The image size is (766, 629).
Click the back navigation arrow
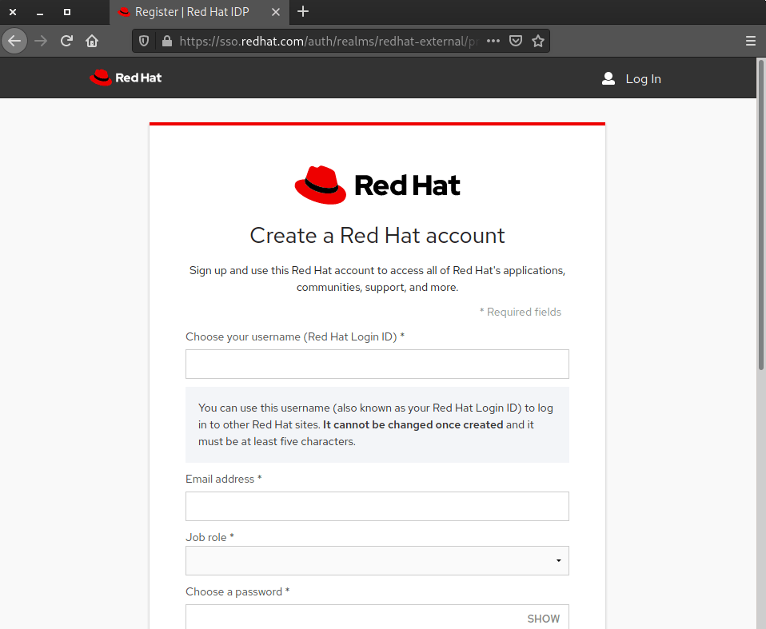[x=14, y=41]
